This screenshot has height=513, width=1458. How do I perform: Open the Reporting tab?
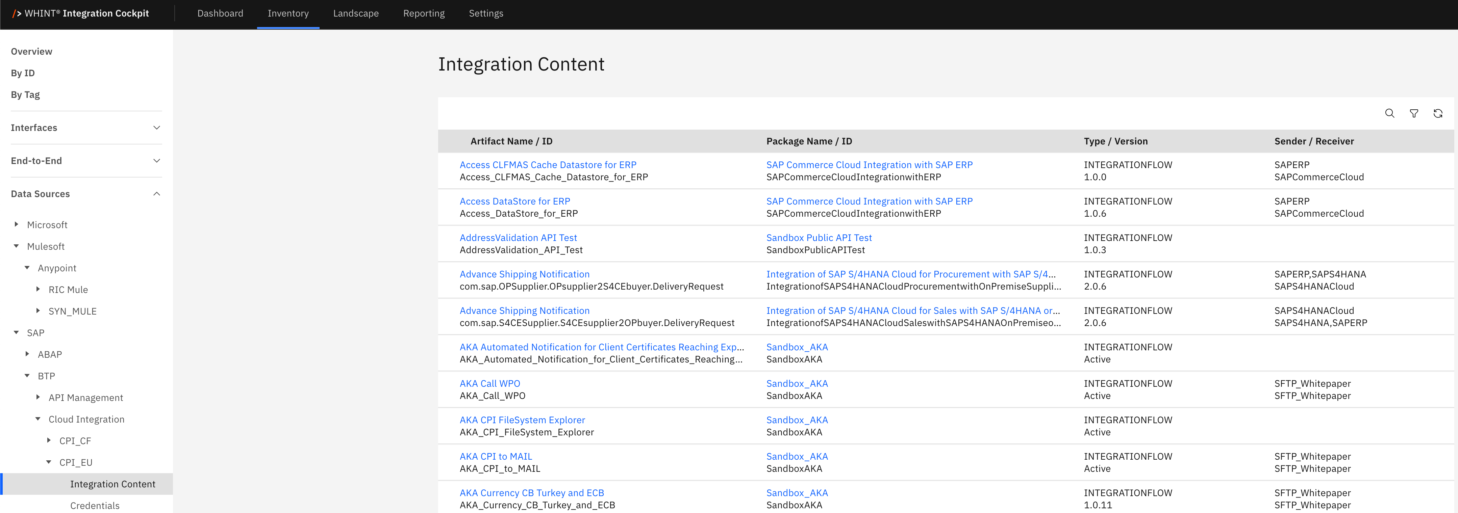[x=423, y=13]
